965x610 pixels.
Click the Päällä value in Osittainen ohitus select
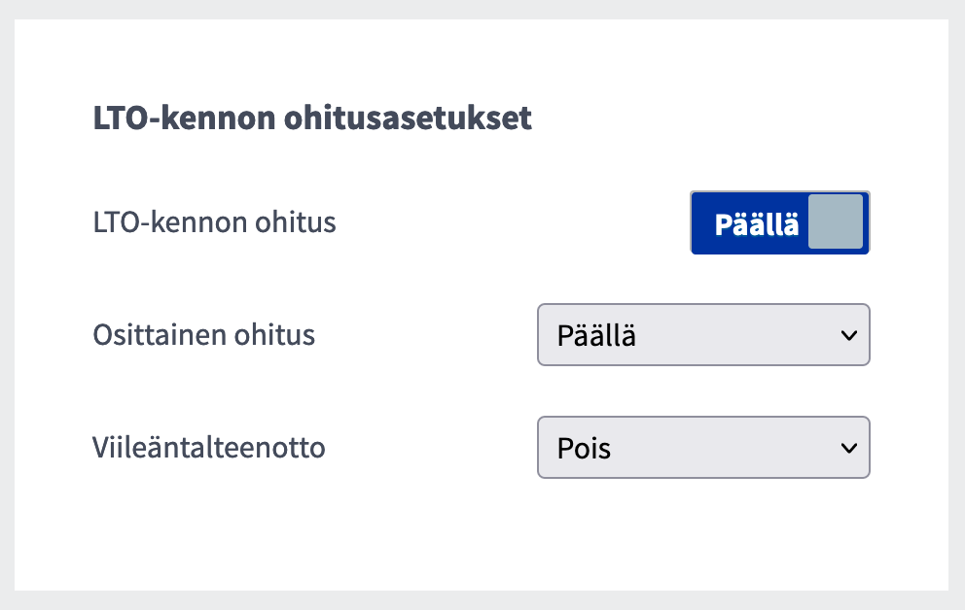coord(596,335)
